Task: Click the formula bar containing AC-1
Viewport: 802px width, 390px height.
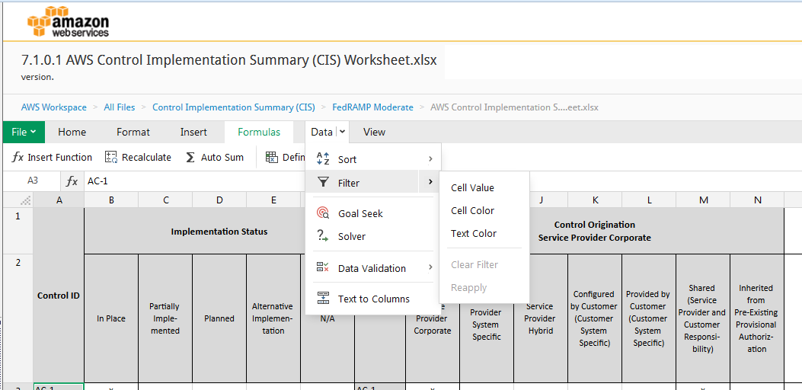Action: [194, 181]
